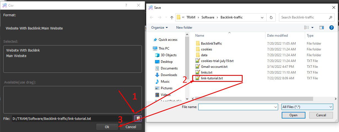Change view layout icon
This screenshot has height=132, width=339.
tap(307, 28)
